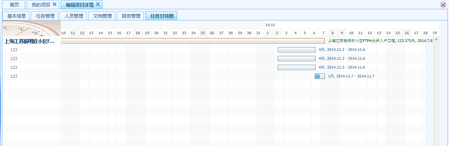
Task: Go to the 任务管理 sub-tab
Action: (45, 16)
